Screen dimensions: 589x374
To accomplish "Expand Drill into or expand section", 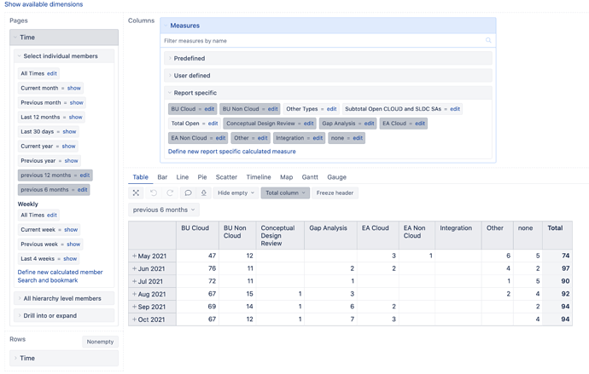I will click(64, 315).
